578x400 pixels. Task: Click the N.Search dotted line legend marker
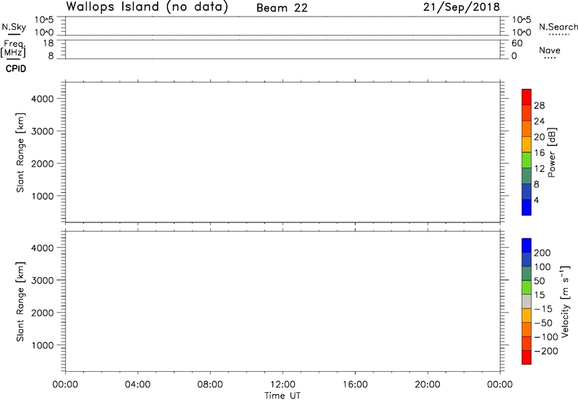click(x=558, y=35)
